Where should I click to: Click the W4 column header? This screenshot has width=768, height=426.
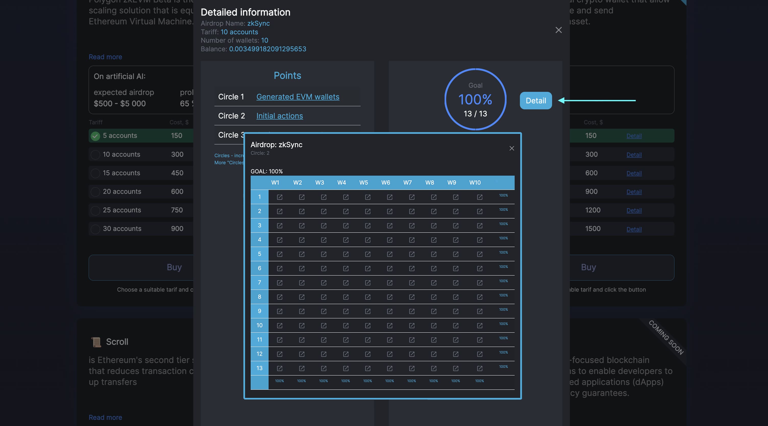click(341, 182)
